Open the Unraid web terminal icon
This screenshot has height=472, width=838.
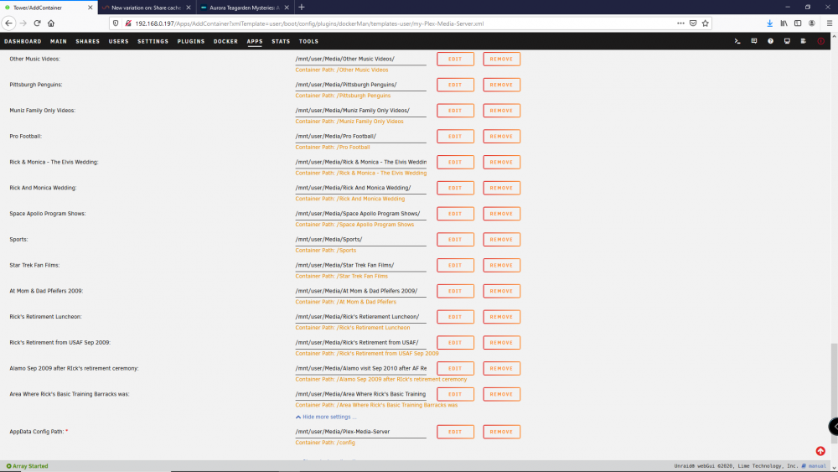tap(737, 41)
